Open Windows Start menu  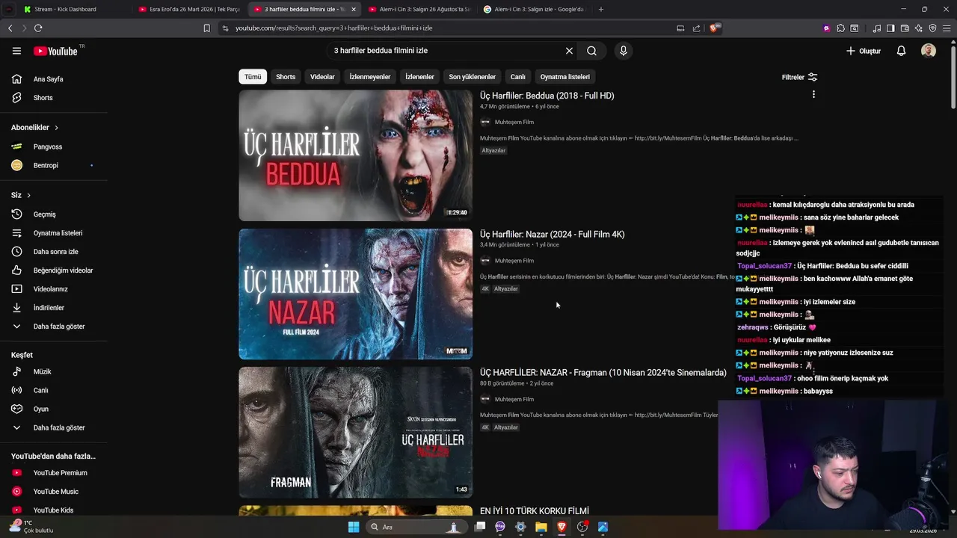354,527
